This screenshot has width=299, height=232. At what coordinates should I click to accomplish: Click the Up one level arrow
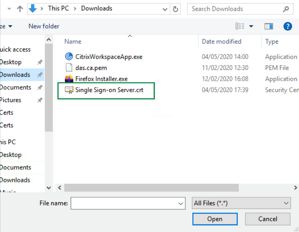tap(20, 9)
